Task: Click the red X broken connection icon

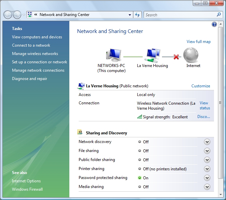Action: coord(176,57)
